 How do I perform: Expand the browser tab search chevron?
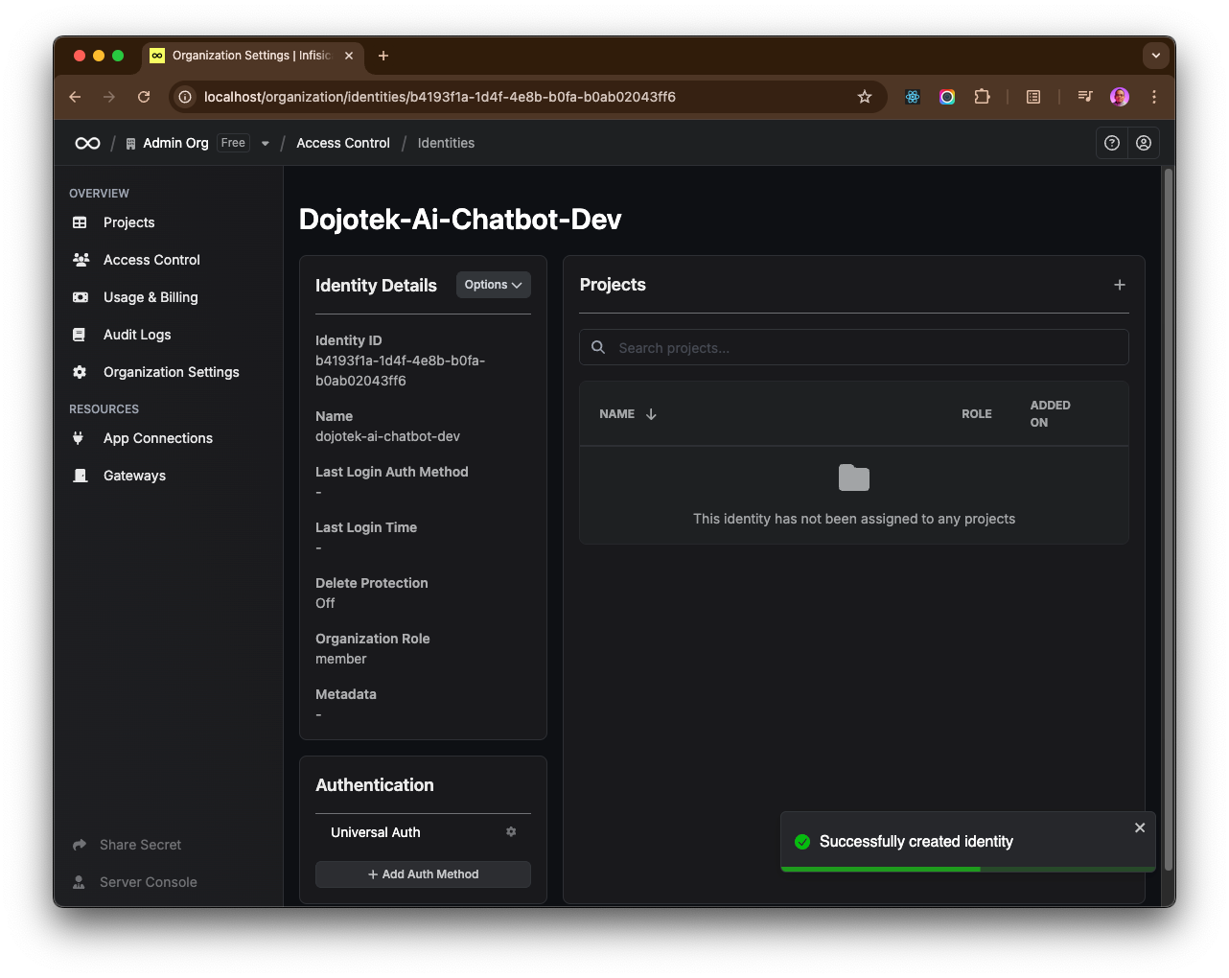1155,56
